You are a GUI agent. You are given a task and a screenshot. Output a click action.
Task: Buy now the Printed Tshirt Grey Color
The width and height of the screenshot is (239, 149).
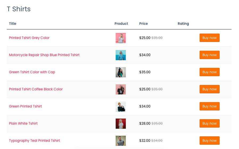tap(210, 38)
